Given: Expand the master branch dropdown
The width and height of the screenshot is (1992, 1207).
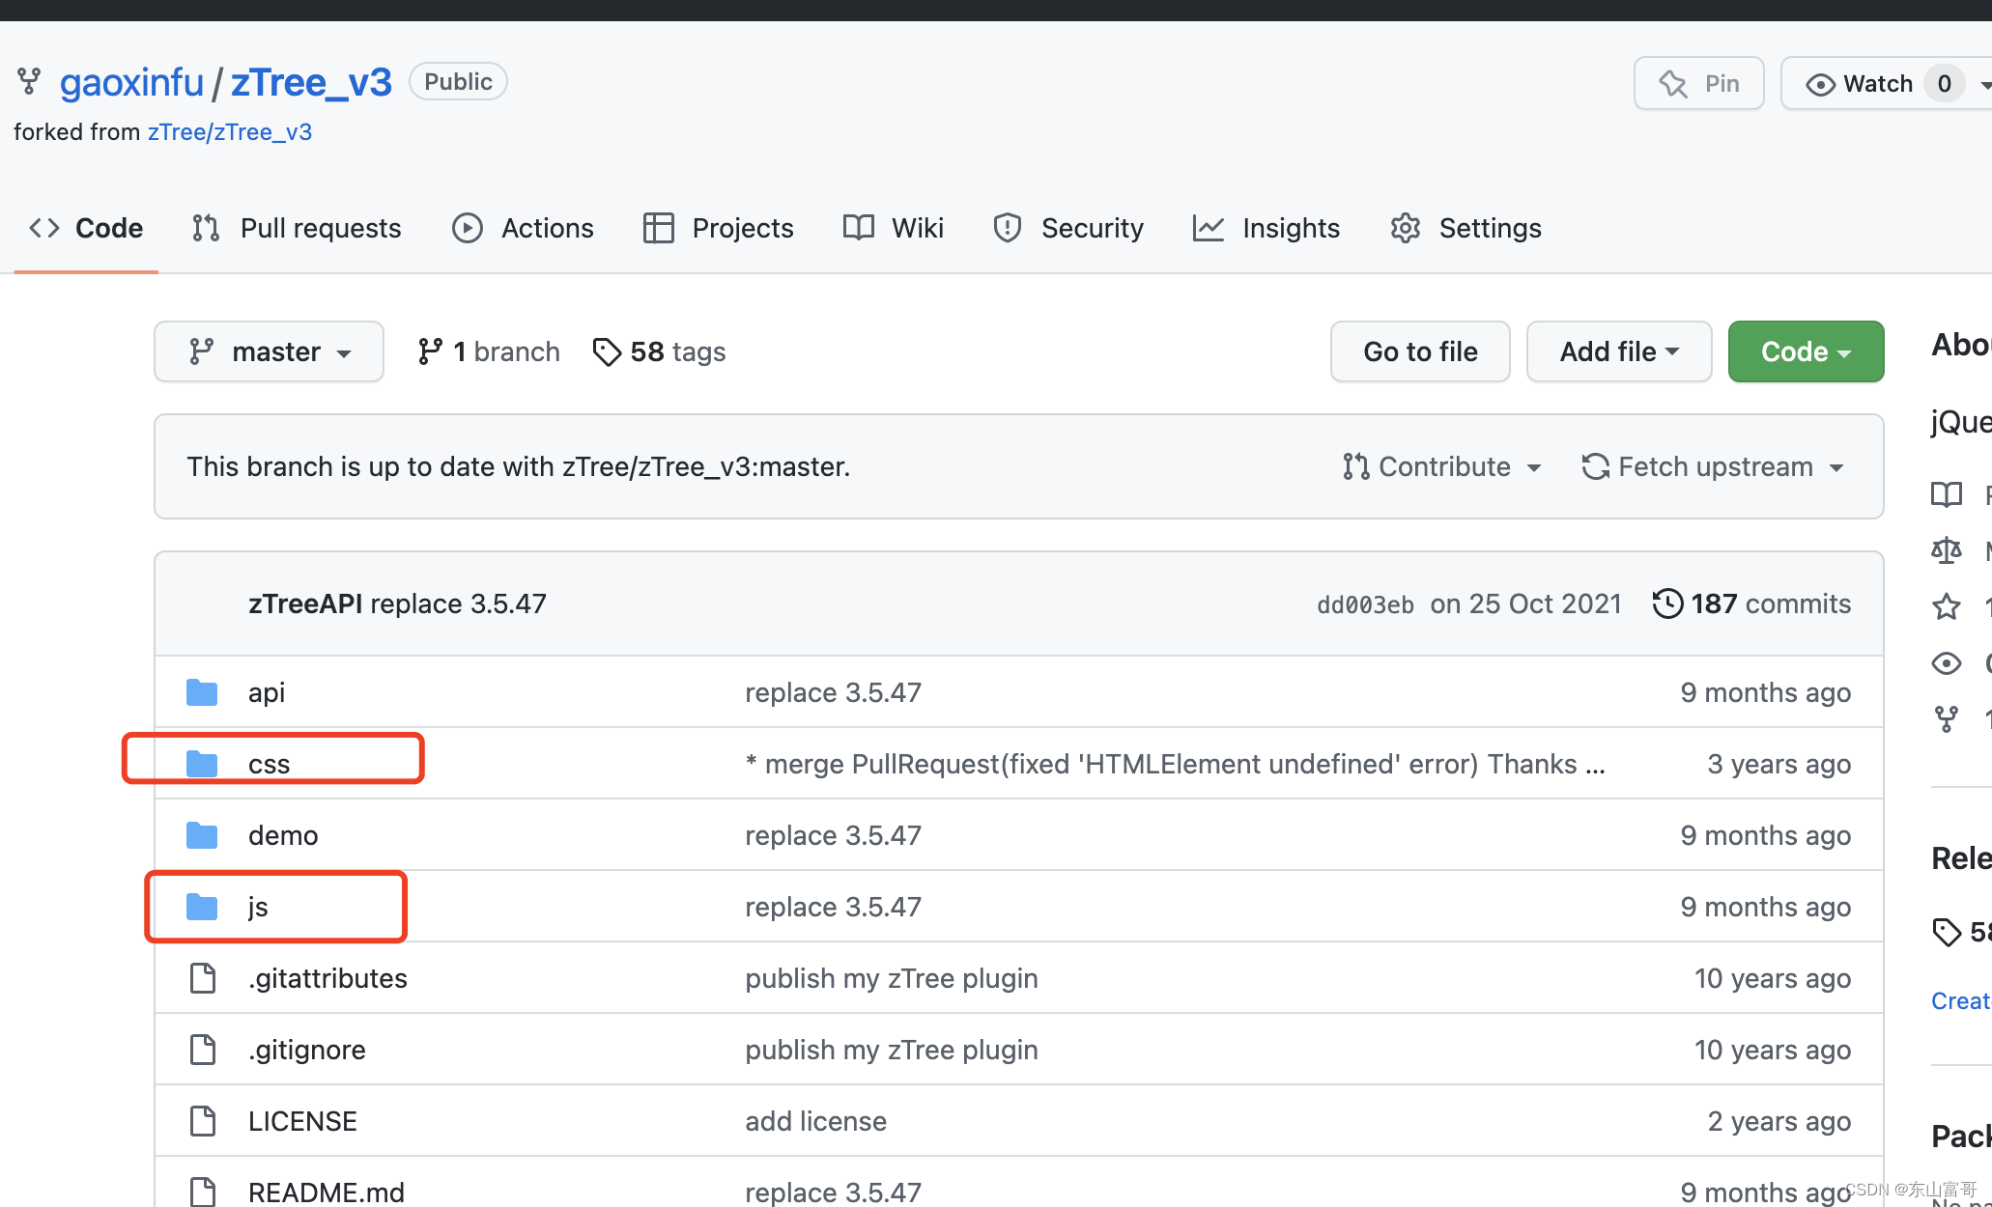Looking at the screenshot, I should (x=269, y=351).
